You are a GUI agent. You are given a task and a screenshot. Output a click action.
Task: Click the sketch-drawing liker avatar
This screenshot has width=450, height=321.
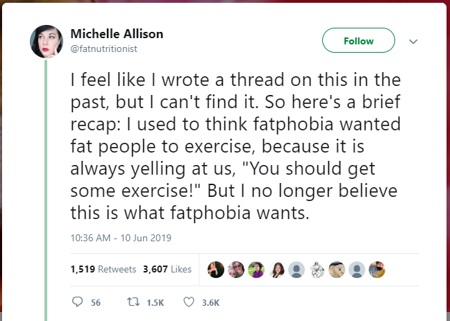tap(317, 270)
